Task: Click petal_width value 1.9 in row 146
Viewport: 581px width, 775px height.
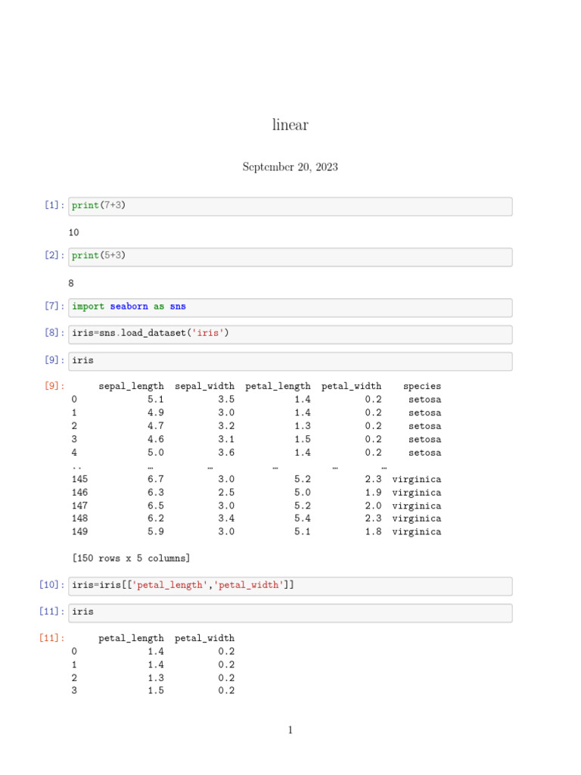Action: click(373, 493)
